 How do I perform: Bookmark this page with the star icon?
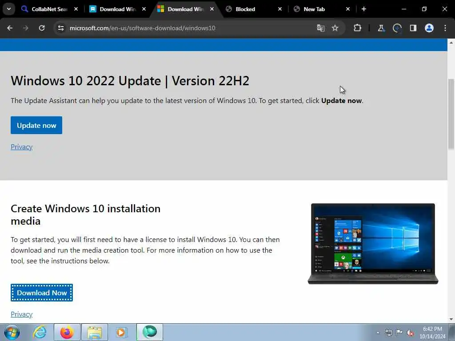coord(335,28)
